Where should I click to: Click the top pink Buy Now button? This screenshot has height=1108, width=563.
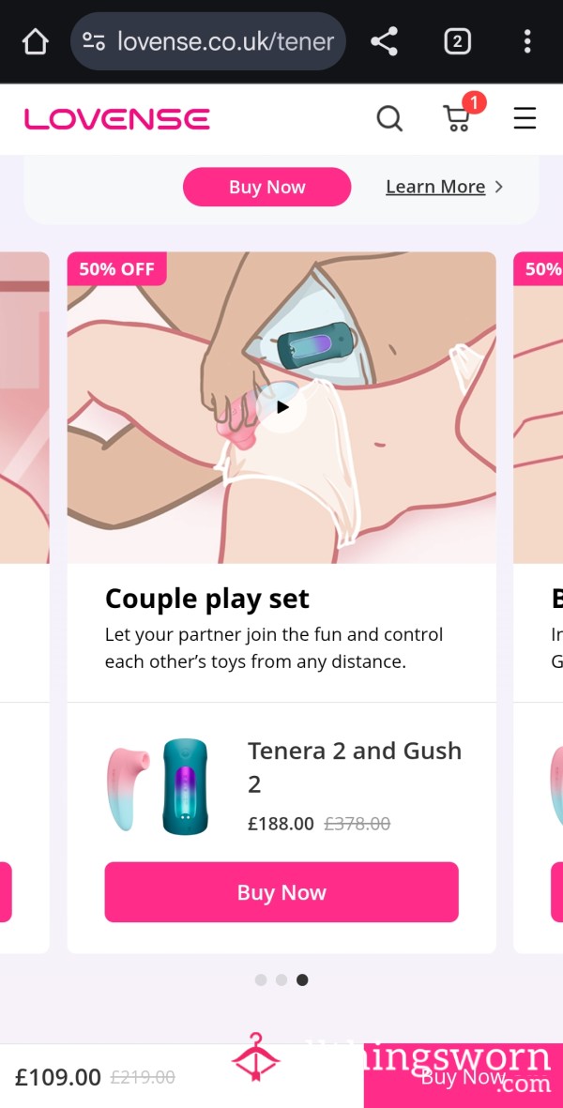coord(267,187)
